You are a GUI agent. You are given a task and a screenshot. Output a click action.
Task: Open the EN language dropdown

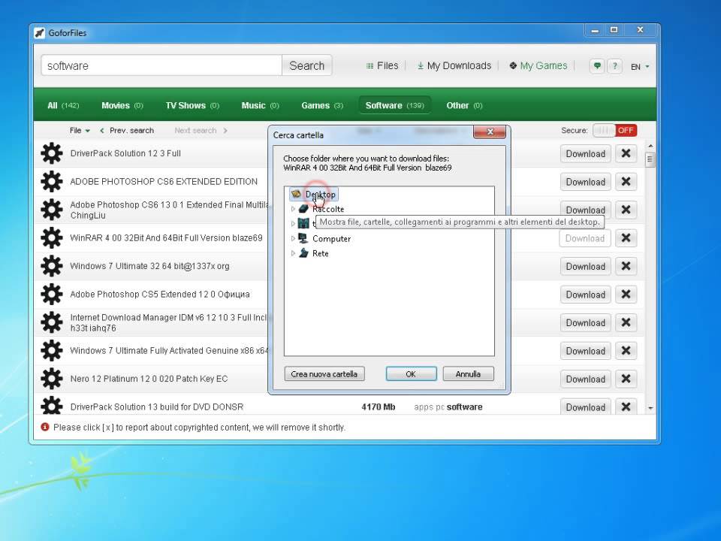pyautogui.click(x=640, y=67)
